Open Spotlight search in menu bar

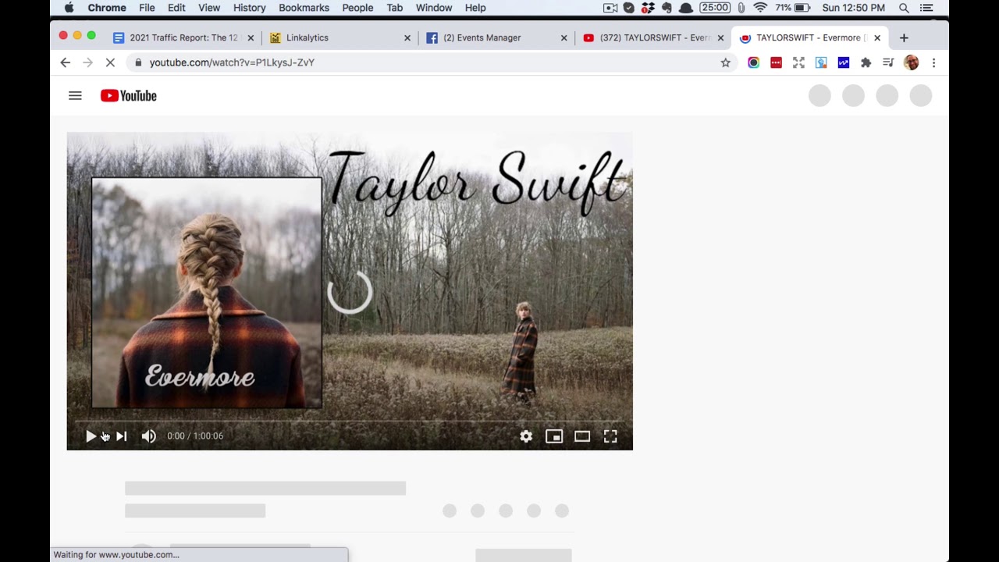tap(904, 8)
